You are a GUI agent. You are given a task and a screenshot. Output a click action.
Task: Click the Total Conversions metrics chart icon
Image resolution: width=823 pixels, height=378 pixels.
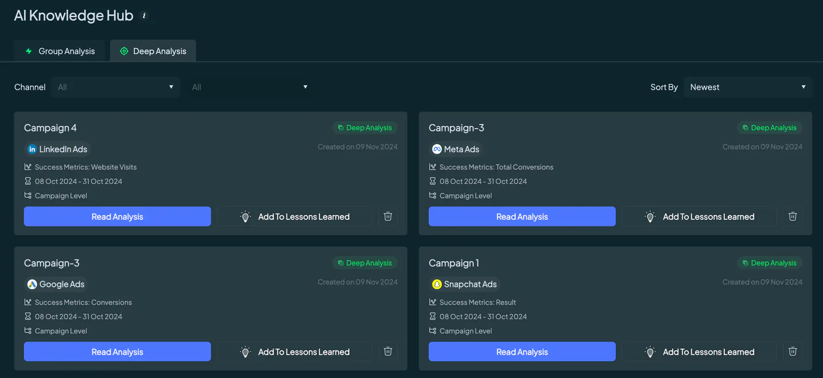tap(433, 167)
